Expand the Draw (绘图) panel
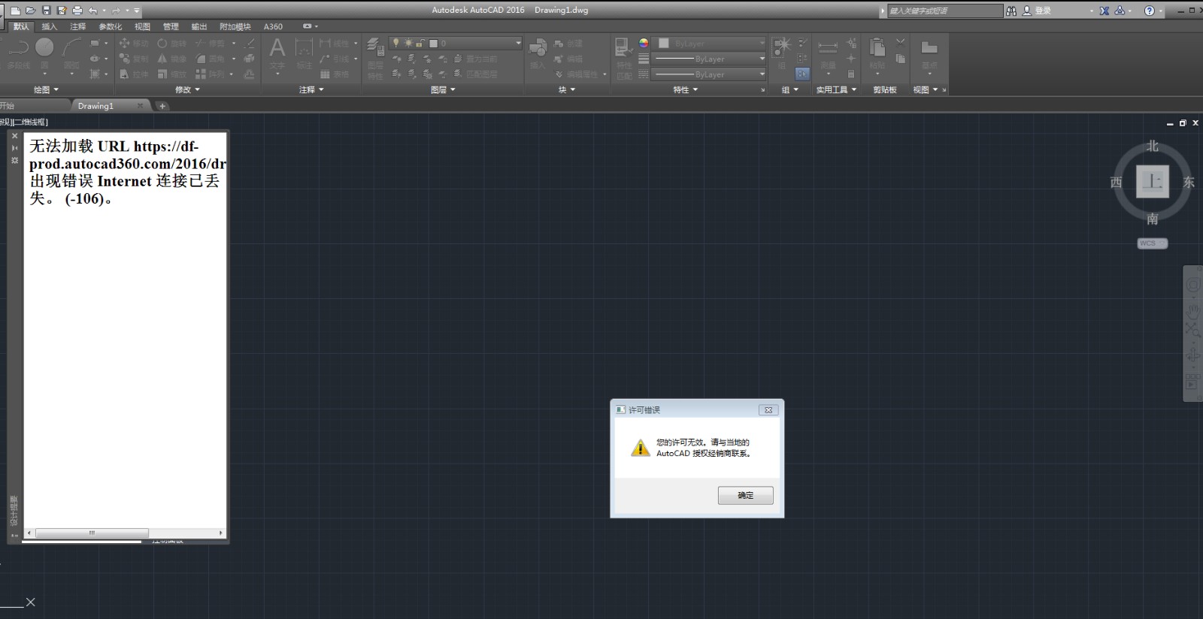Image resolution: width=1203 pixels, height=619 pixels. click(x=46, y=89)
